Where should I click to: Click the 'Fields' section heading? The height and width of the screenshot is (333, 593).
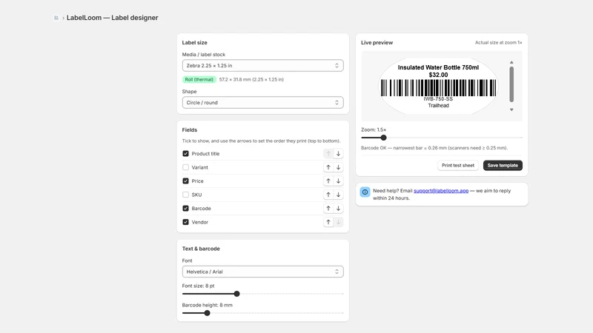tap(190, 130)
